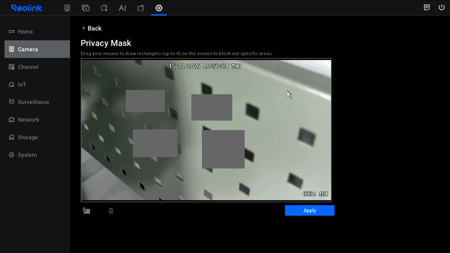The width and height of the screenshot is (450, 253).
Task: Open the message log icon at top right
Action: 427,8
